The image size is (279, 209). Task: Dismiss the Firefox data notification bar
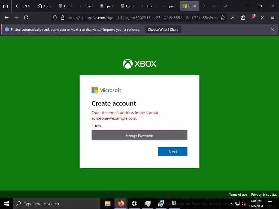click(x=272, y=29)
